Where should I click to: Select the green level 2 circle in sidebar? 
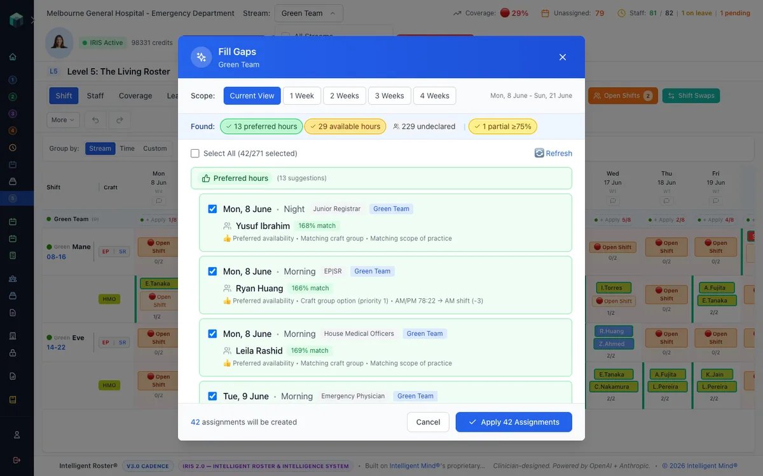pyautogui.click(x=13, y=96)
